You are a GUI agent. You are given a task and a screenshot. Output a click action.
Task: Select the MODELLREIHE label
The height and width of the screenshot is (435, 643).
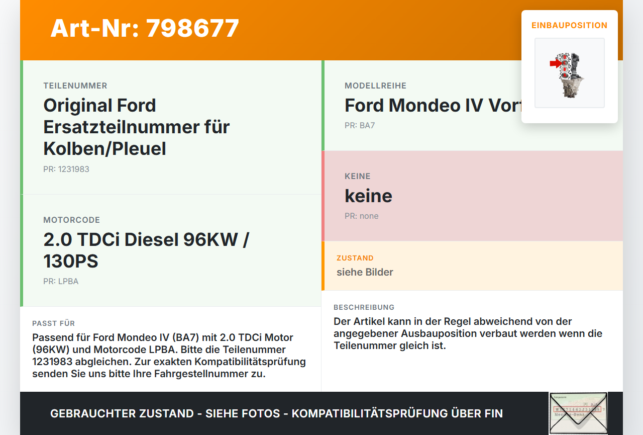[x=375, y=85]
